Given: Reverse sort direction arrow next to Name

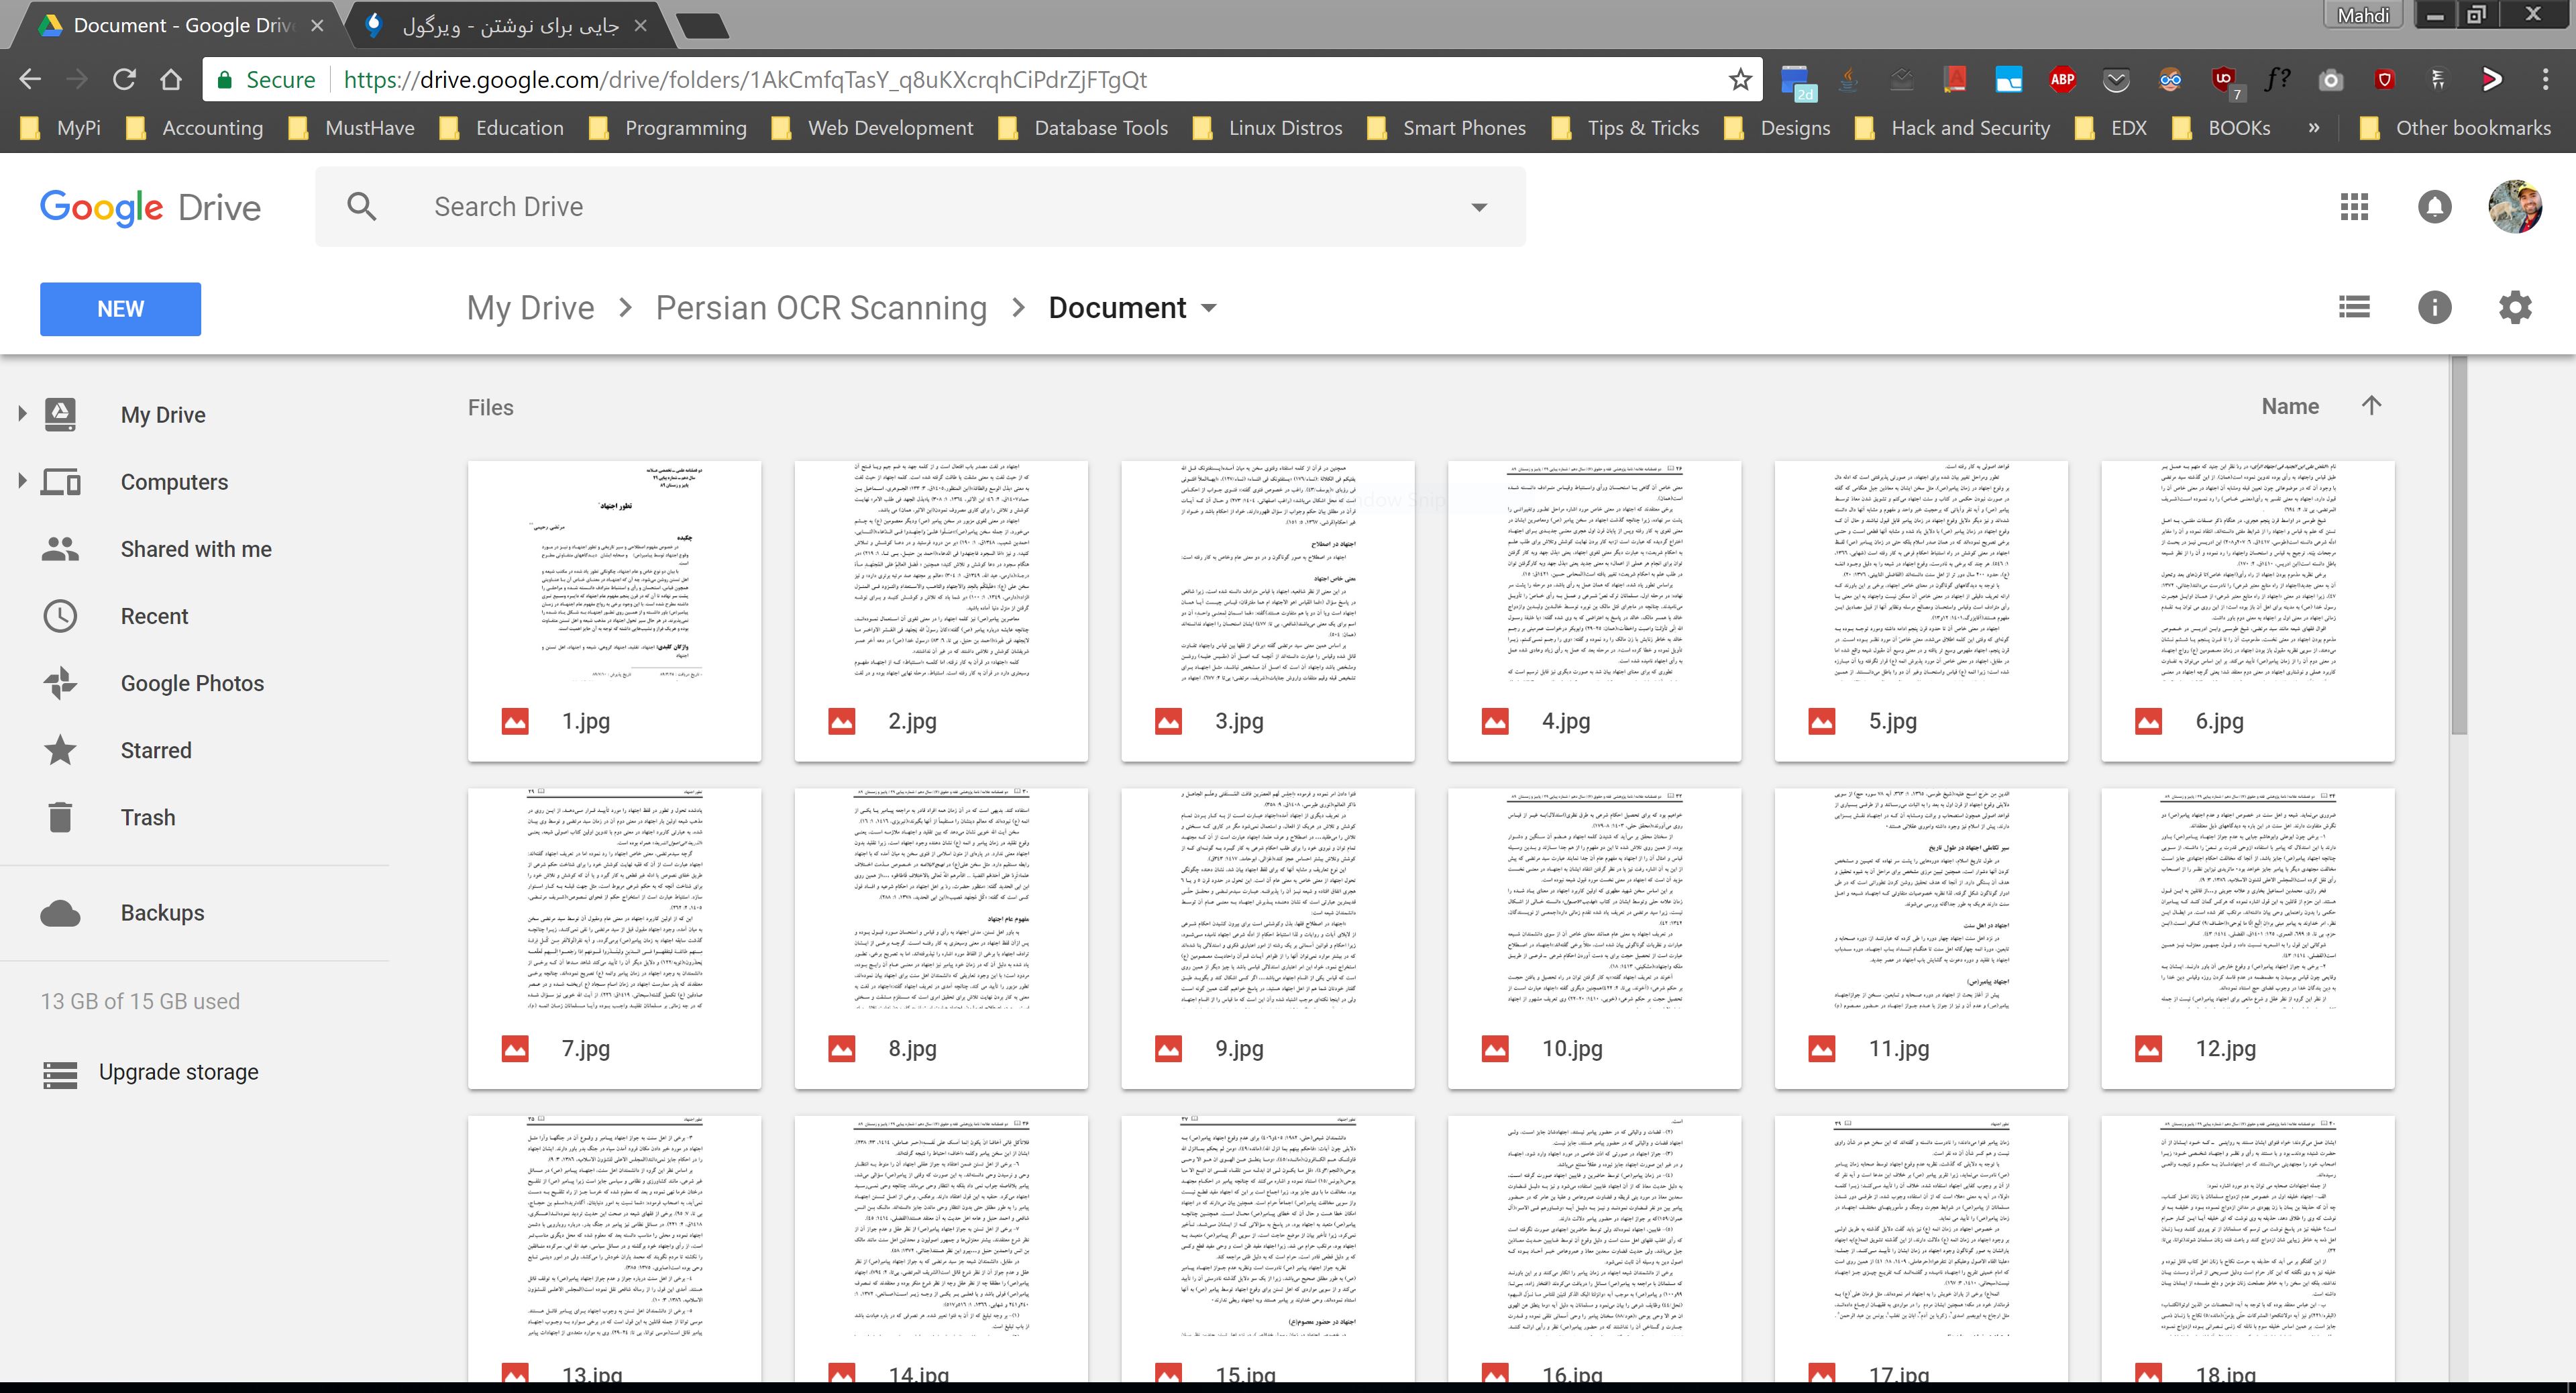Looking at the screenshot, I should pos(2371,405).
